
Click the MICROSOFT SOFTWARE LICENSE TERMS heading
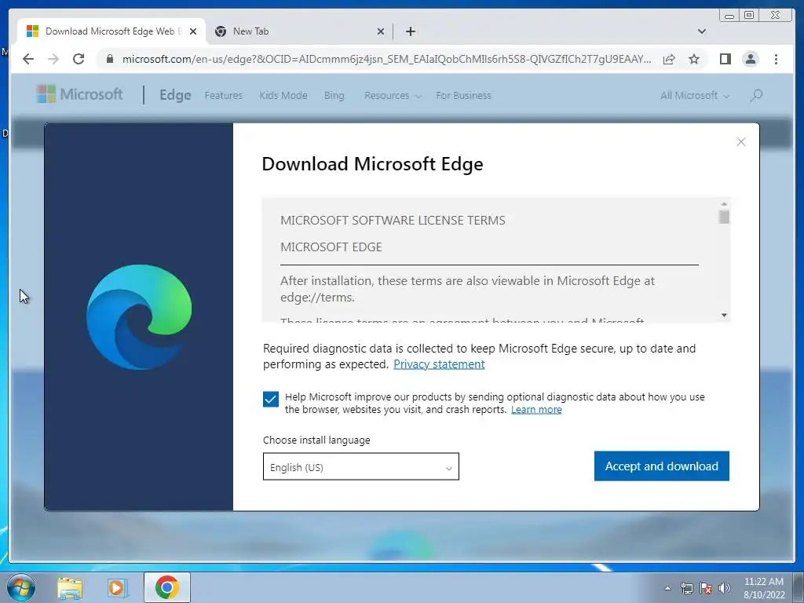tap(393, 221)
